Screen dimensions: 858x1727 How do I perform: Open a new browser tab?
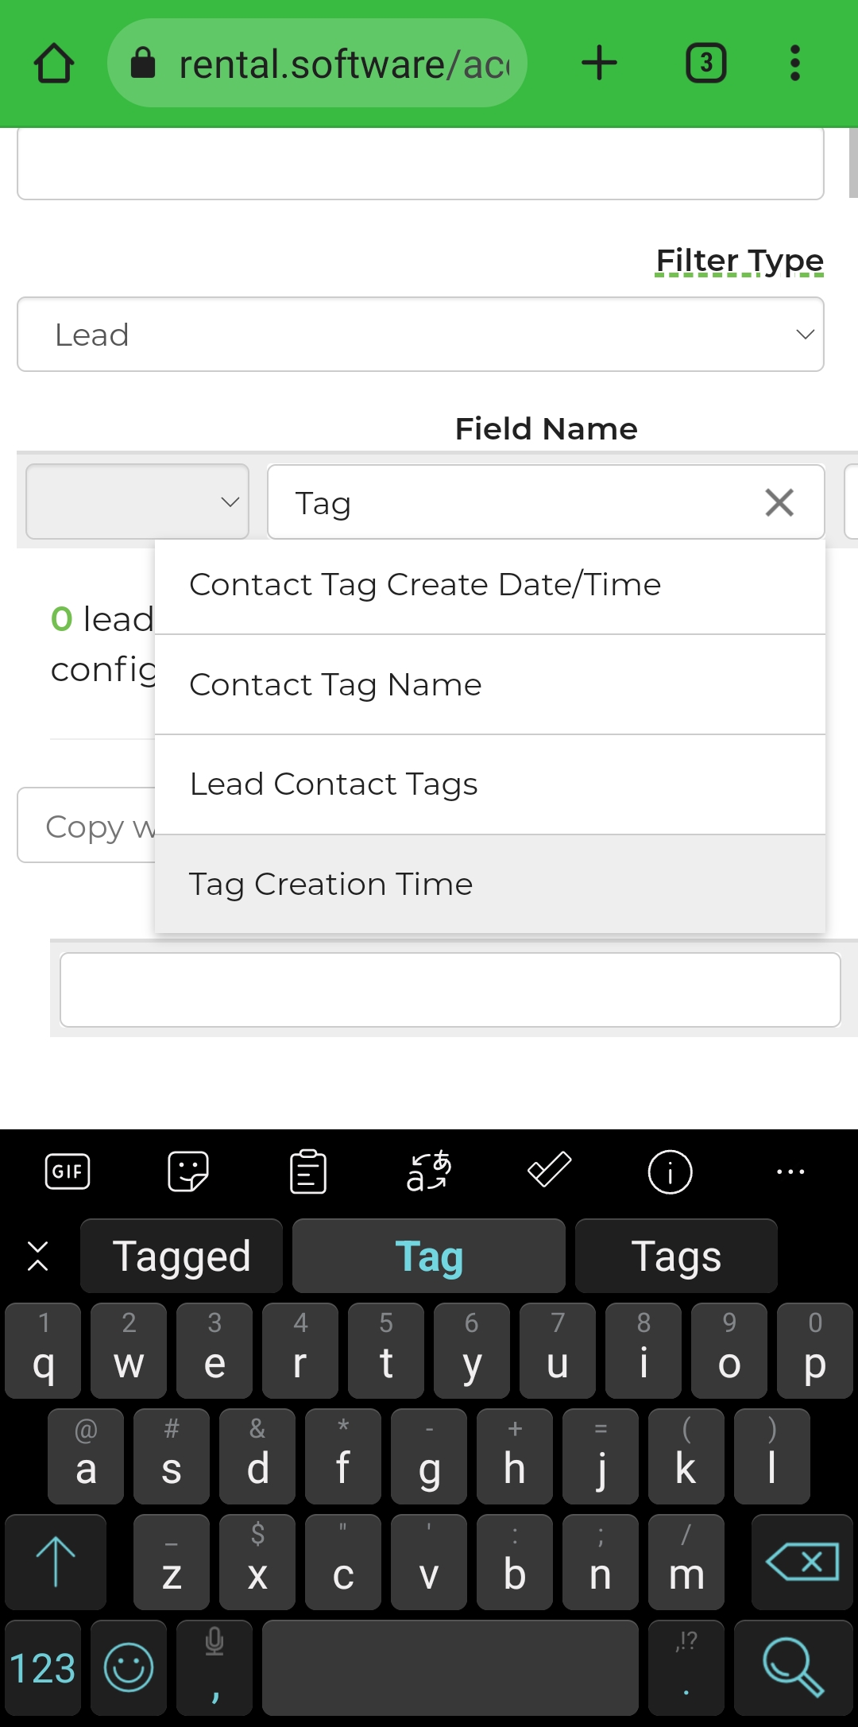pos(599,64)
